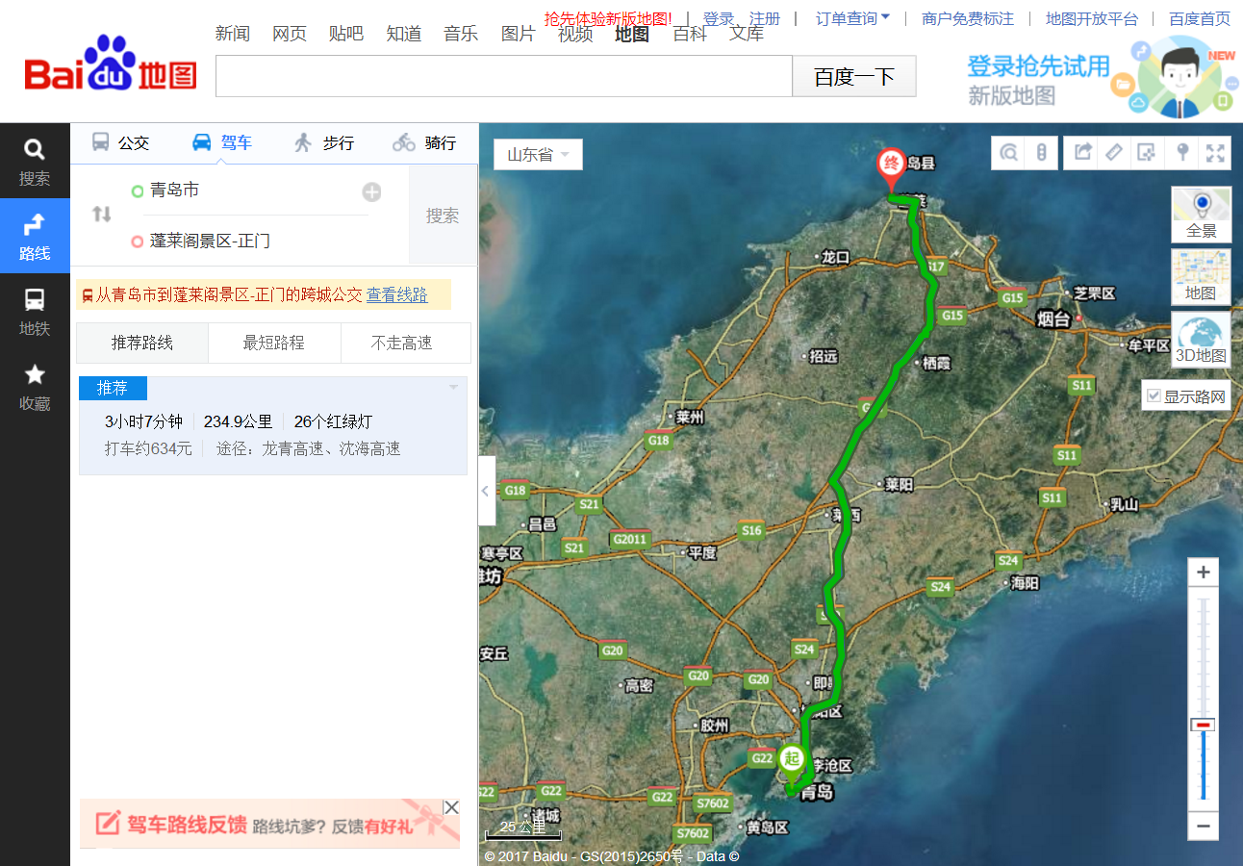Toggle the 显示路网 checkbox

tap(1154, 395)
